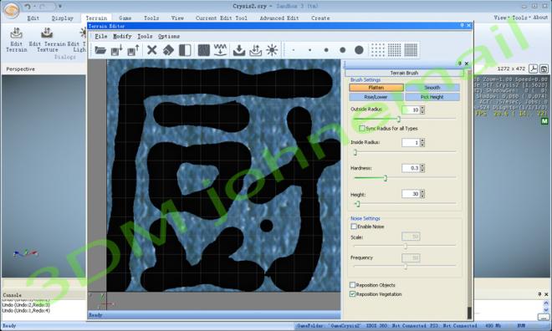Screen dimensions: 552x331
Task: Click the Outside Radius spinner arrows
Action: [422, 110]
